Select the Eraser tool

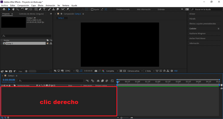[57, 9]
